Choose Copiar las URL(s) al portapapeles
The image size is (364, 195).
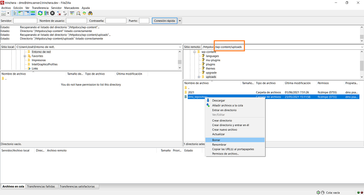pyautogui.click(x=235, y=149)
